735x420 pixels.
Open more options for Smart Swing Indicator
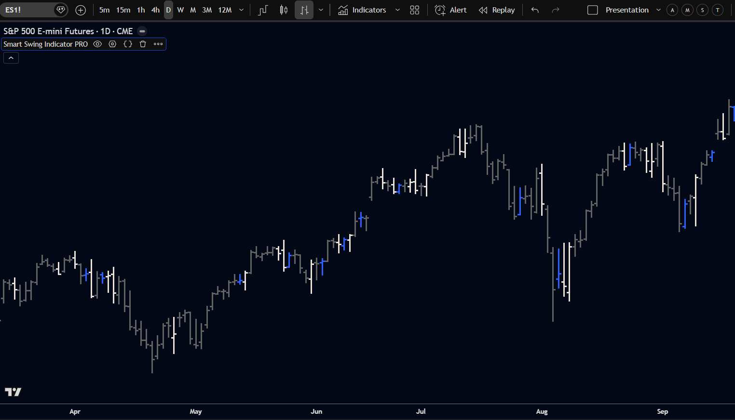158,44
